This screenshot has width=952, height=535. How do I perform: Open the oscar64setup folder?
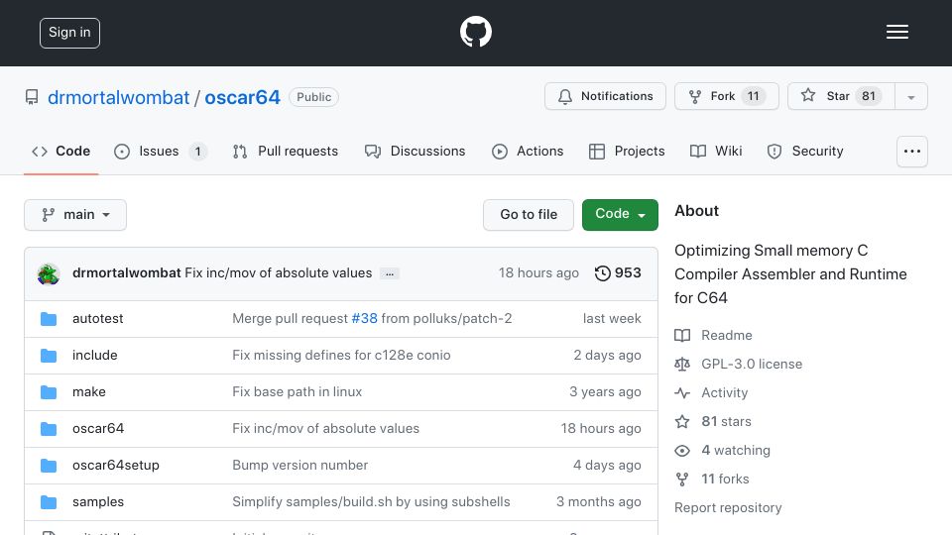[x=115, y=466]
